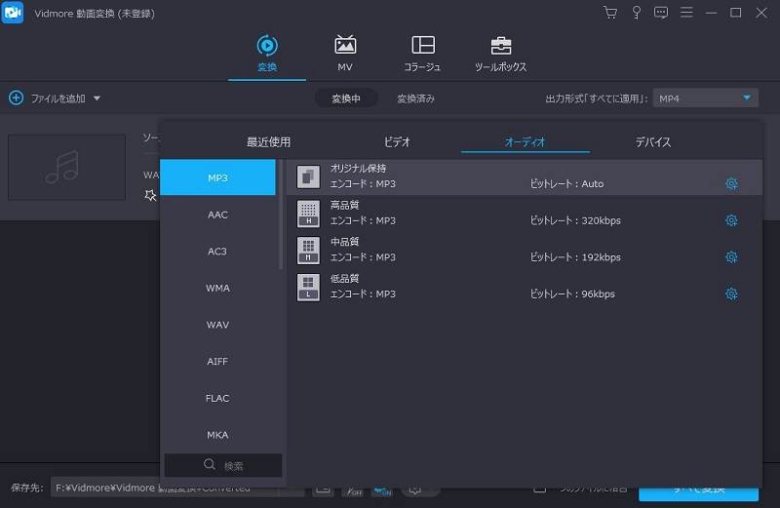Select WAV from the format list
This screenshot has width=780, height=508.
coord(217,325)
